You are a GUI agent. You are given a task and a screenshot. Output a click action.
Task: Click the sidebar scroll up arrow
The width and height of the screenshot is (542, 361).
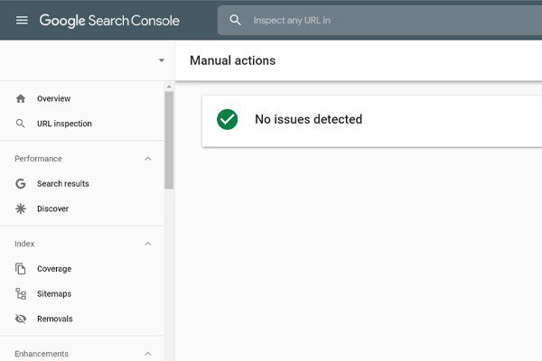coord(169,87)
